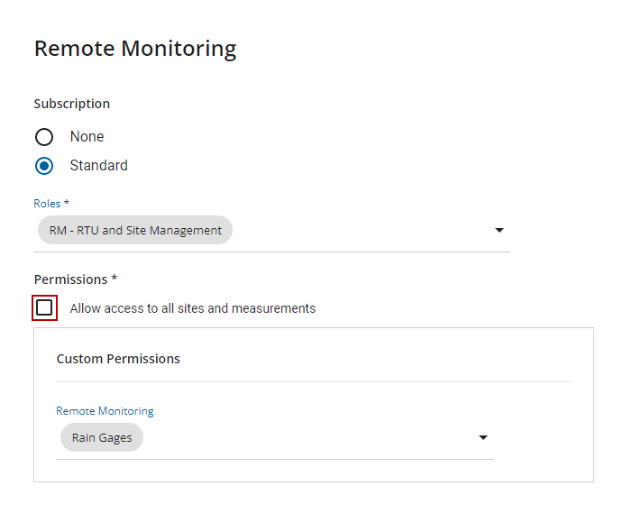Image resolution: width=624 pixels, height=522 pixels.
Task: Click the 'Permissions *' section heading
Action: 76,279
